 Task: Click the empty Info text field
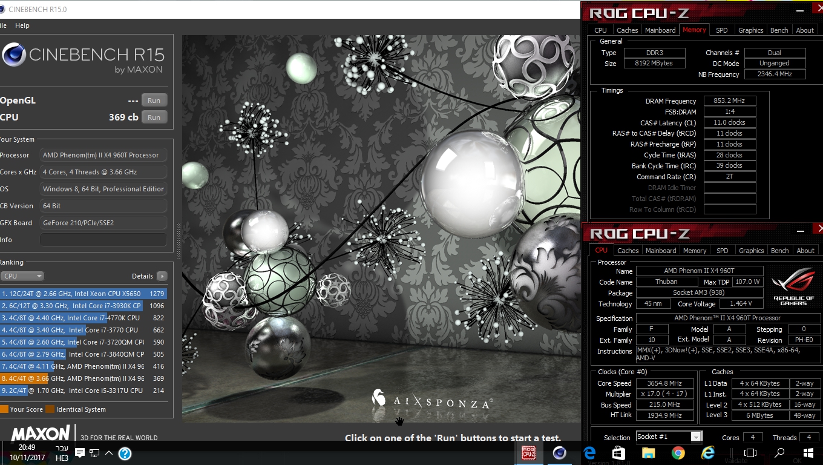pyautogui.click(x=103, y=240)
